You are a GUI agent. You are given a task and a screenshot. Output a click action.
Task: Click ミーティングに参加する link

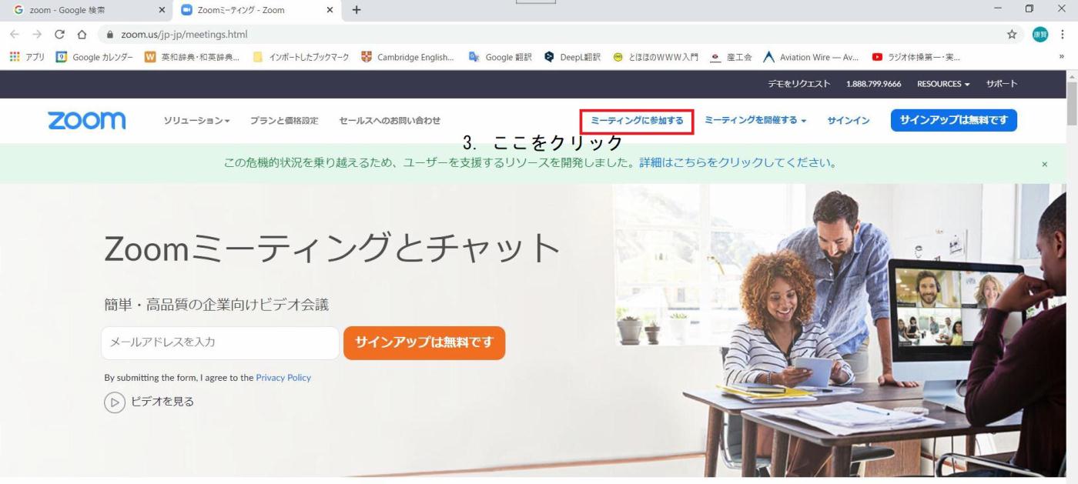click(637, 121)
